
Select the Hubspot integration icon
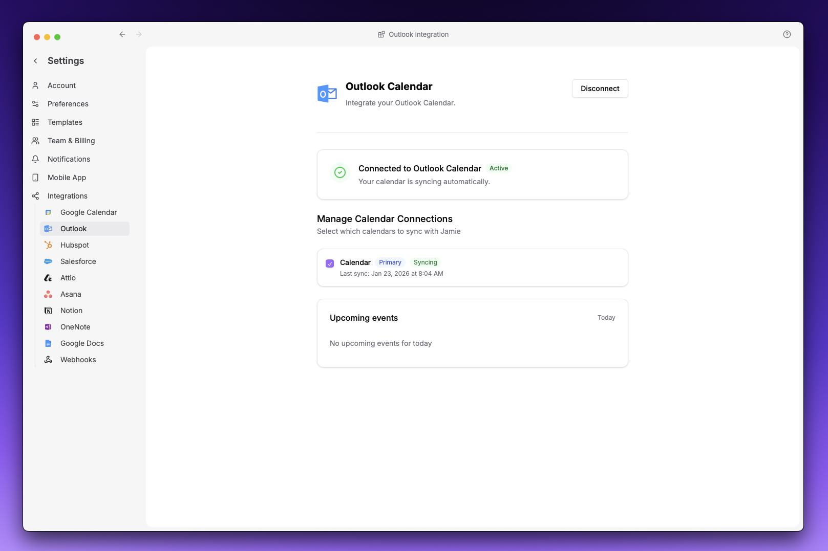point(48,245)
